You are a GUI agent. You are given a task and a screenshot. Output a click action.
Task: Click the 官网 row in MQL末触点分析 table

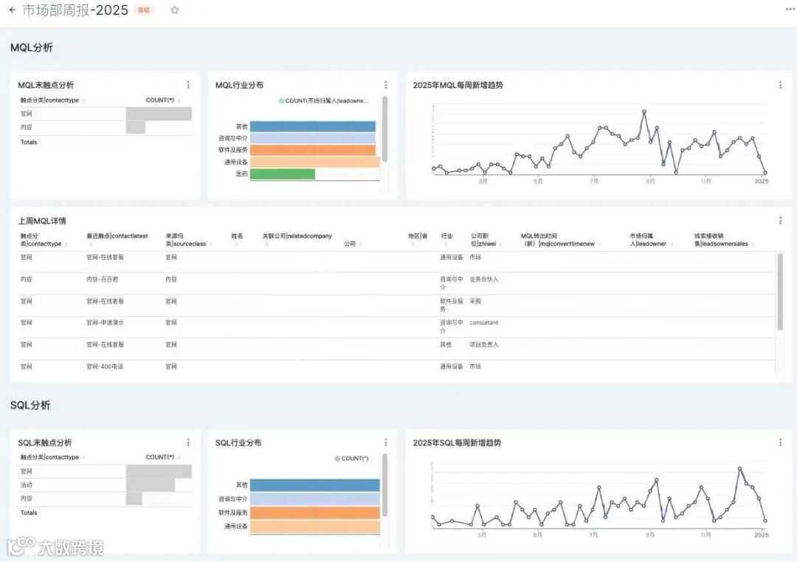[x=106, y=114]
